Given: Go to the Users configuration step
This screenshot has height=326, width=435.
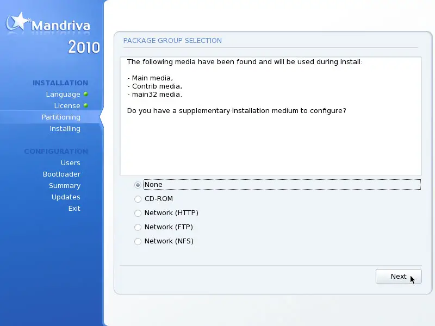Looking at the screenshot, I should (x=71, y=162).
